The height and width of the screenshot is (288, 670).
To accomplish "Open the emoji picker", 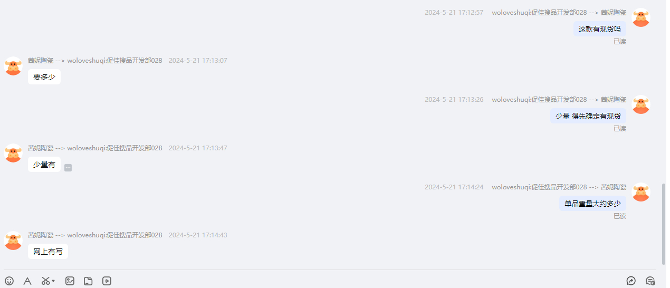I will click(x=9, y=281).
